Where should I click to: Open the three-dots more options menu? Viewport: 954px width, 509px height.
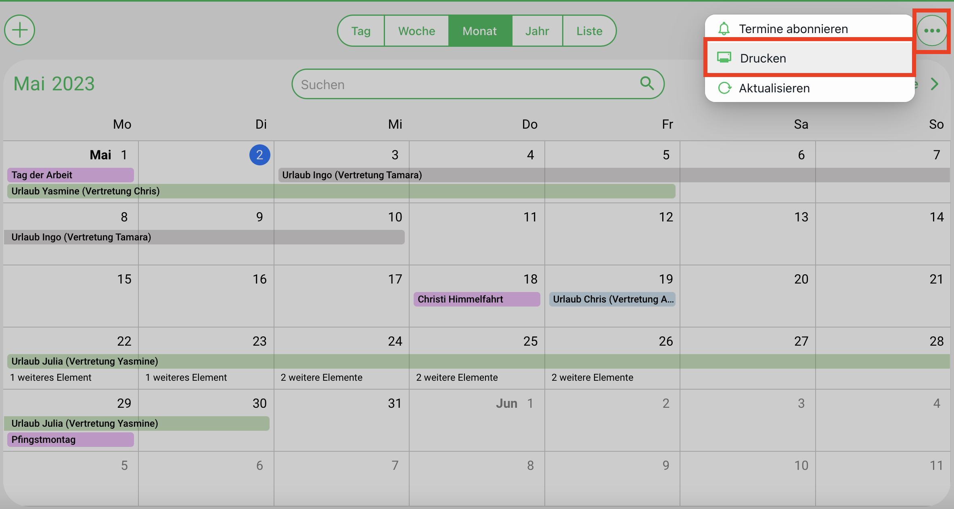[932, 31]
